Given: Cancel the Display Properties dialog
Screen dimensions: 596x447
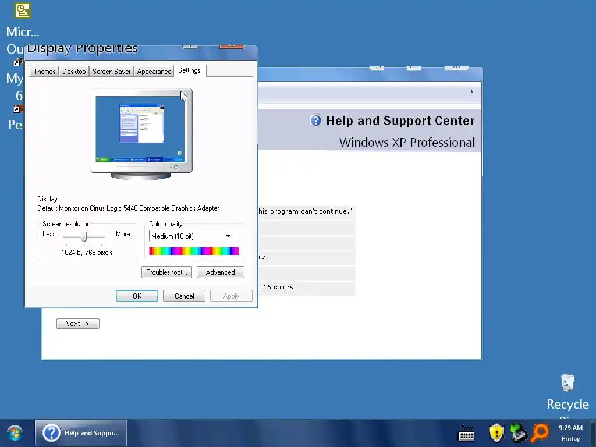Looking at the screenshot, I should coord(184,296).
